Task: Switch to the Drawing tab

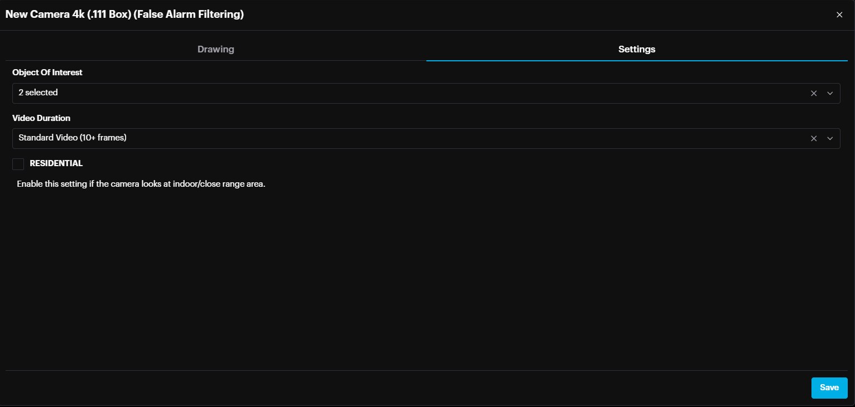Action: 215,49
